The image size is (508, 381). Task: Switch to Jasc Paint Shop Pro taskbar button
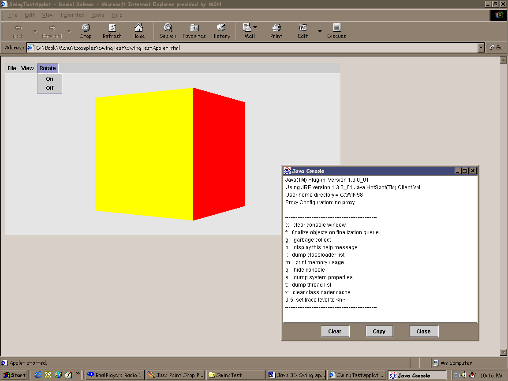[x=175, y=375]
